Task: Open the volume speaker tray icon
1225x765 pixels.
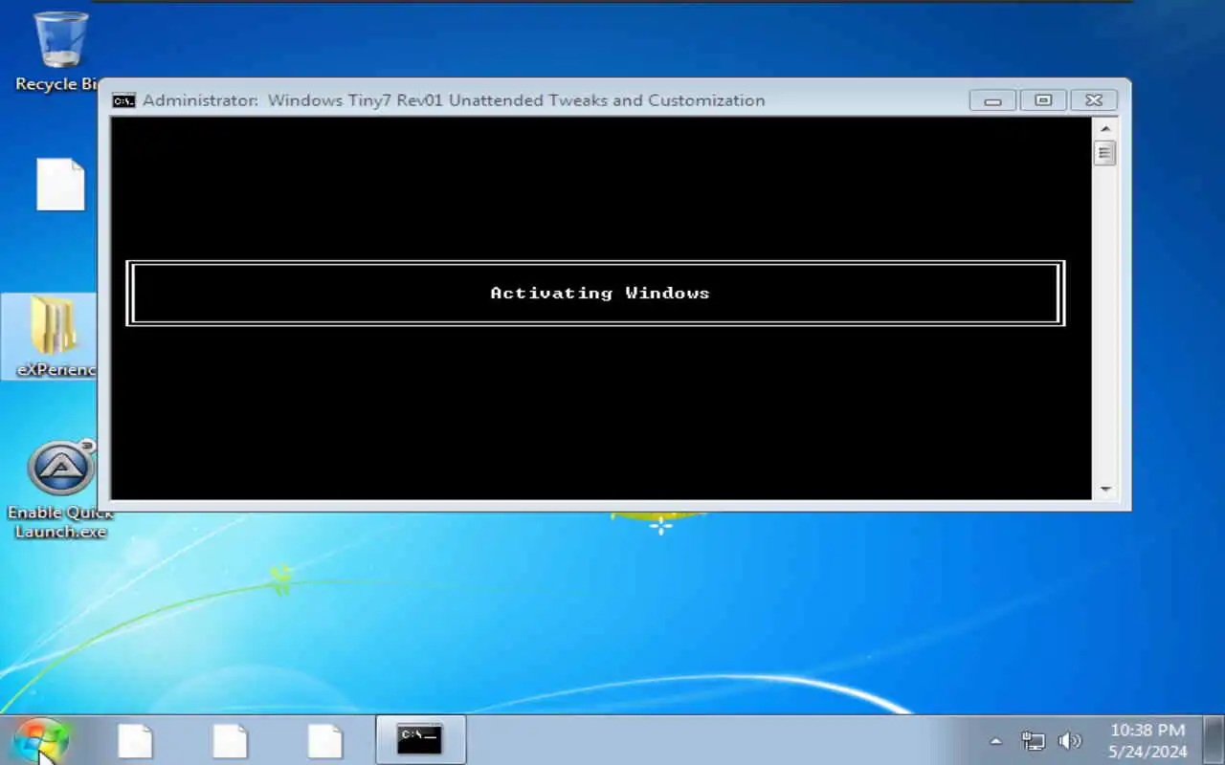Action: (x=1070, y=741)
